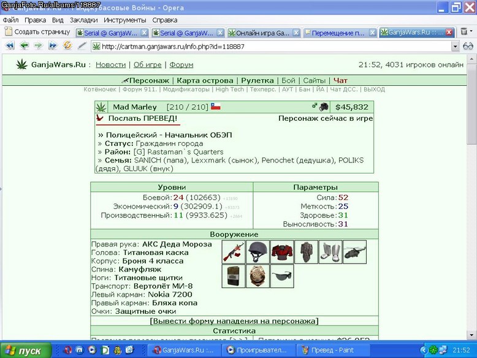This screenshot has width=477, height=358.
Task: Click the GanjaWars.Ru taskbar button
Action: point(185,350)
